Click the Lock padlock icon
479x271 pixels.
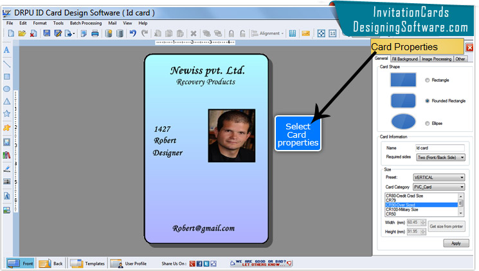pyautogui.click(x=231, y=33)
